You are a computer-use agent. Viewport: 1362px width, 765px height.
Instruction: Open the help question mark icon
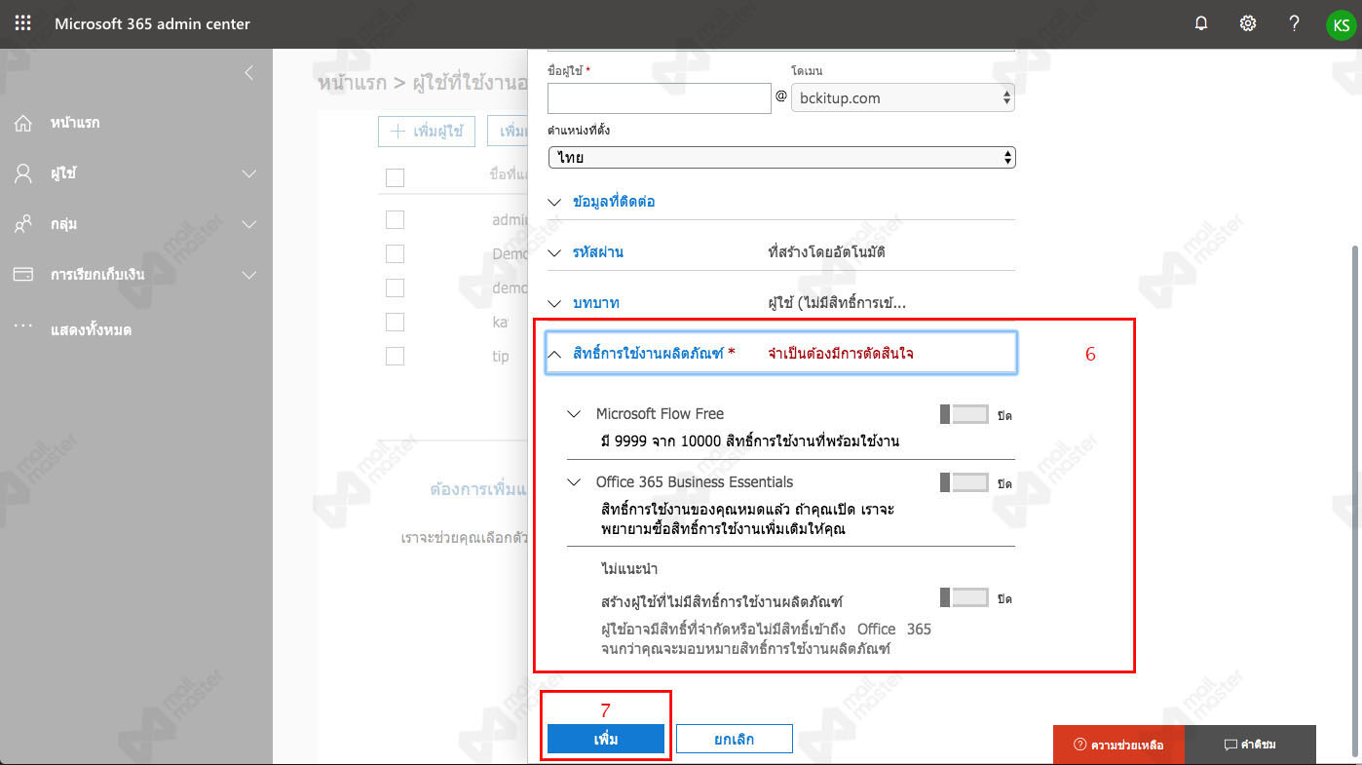point(1294,24)
